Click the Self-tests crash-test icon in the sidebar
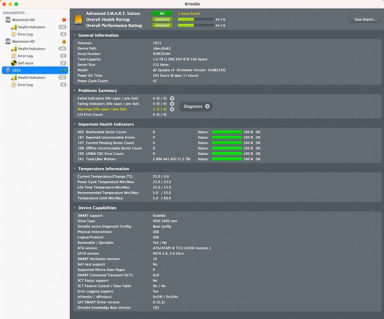The image size is (384, 319). 14,63
